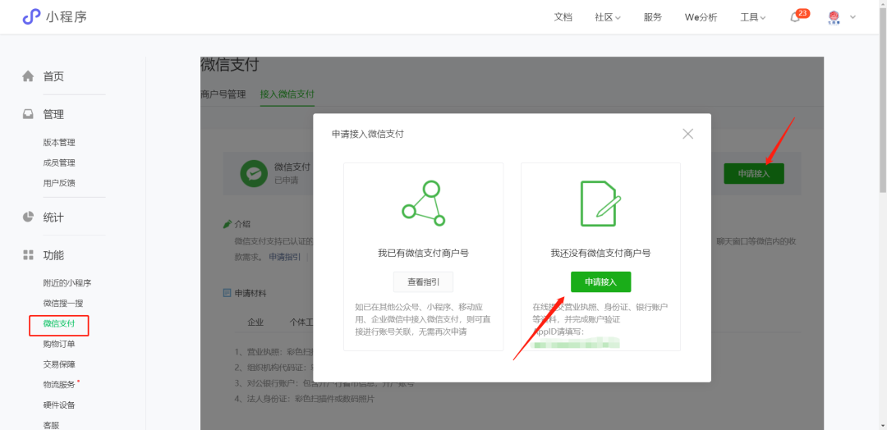Open 成员管理 in sidebar
This screenshot has height=430, width=887.
59,162
